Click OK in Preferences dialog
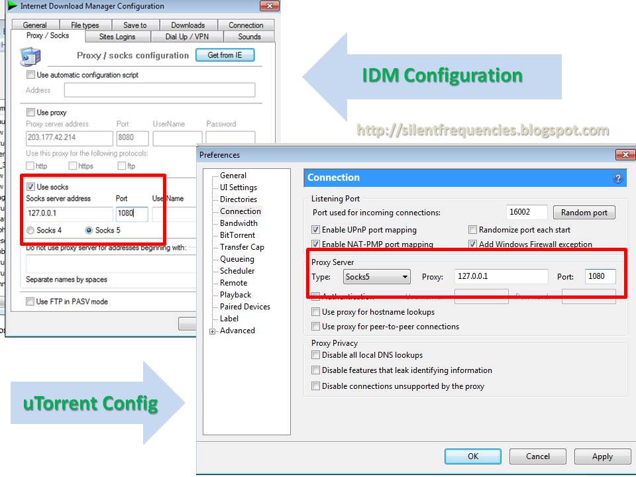 tap(473, 456)
